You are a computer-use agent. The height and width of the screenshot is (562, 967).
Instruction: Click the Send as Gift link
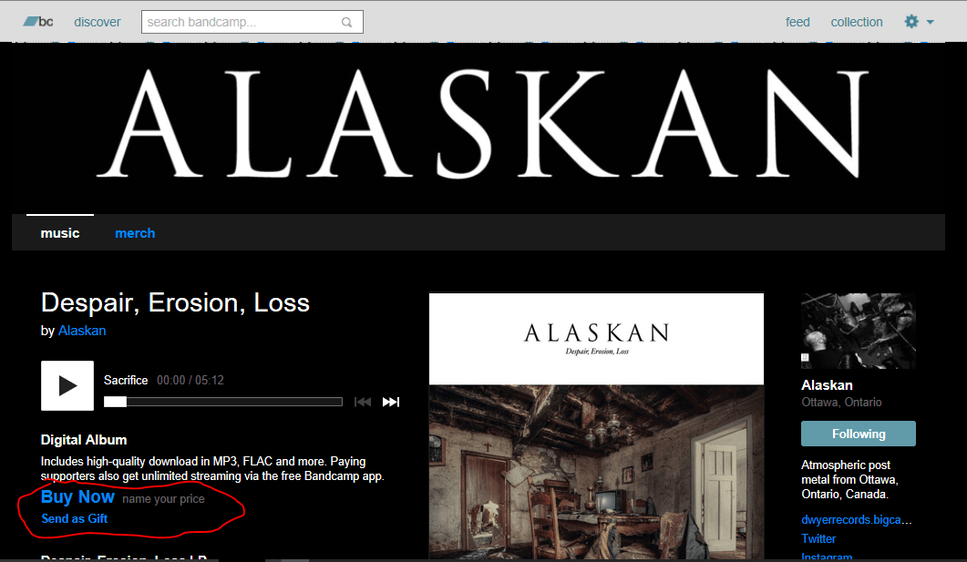pos(75,519)
